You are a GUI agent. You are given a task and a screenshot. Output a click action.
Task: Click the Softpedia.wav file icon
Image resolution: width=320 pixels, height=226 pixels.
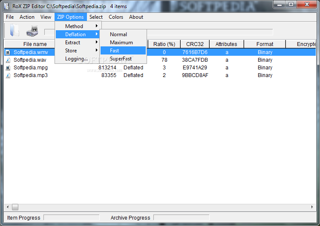(8, 60)
